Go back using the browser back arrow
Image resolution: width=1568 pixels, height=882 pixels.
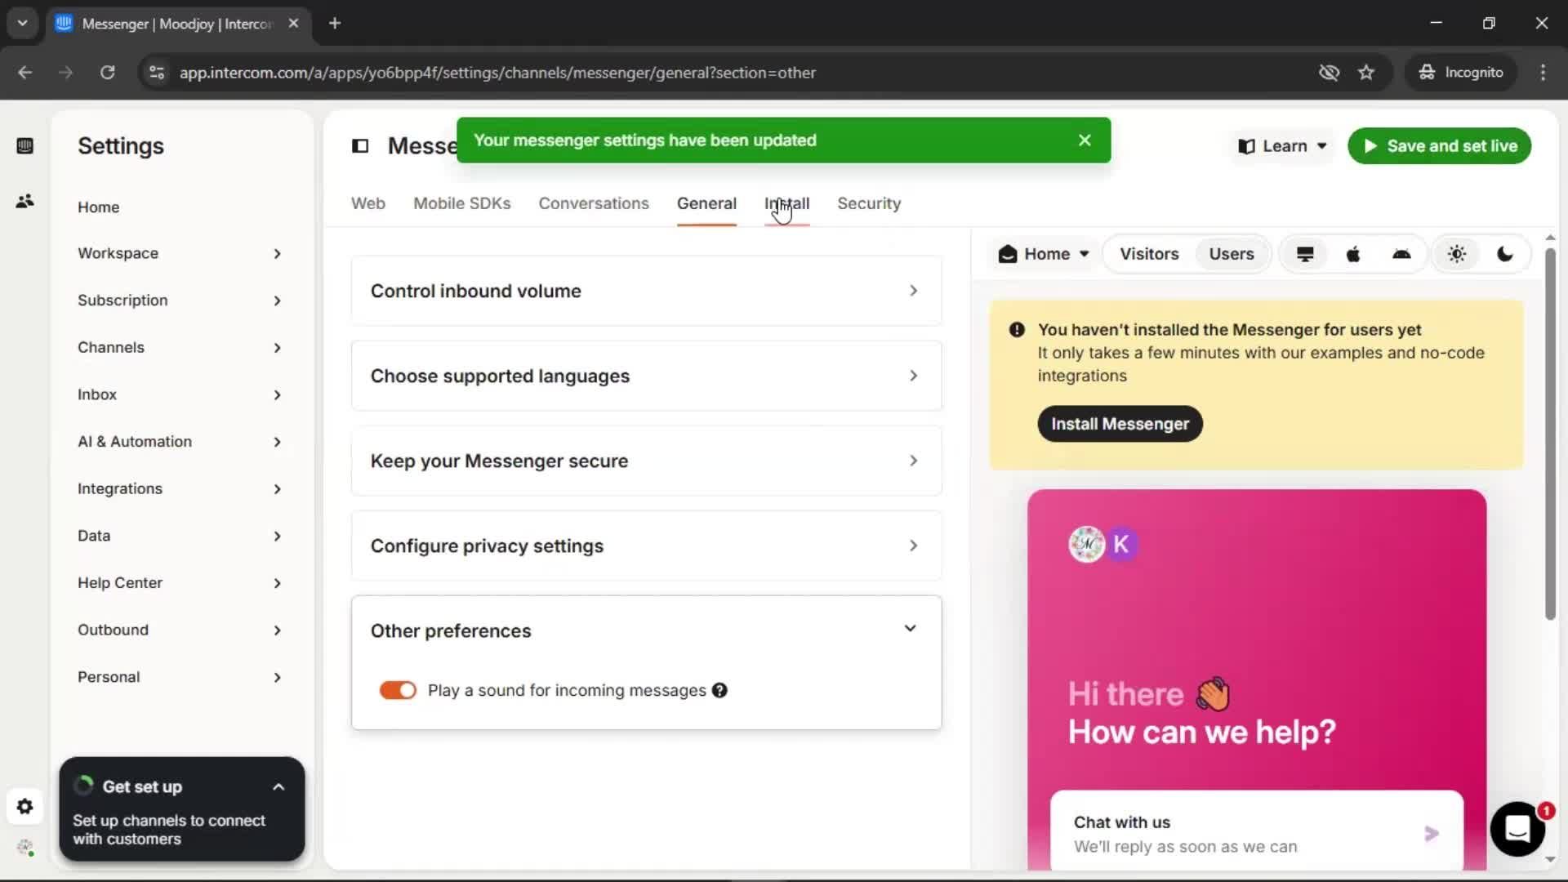25,73
